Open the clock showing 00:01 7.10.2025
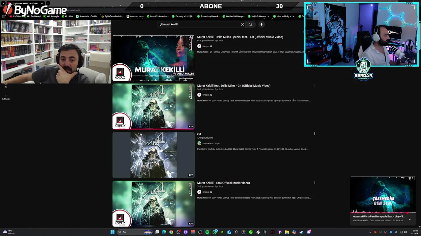Screen dimensions: 421x236 point(413,232)
